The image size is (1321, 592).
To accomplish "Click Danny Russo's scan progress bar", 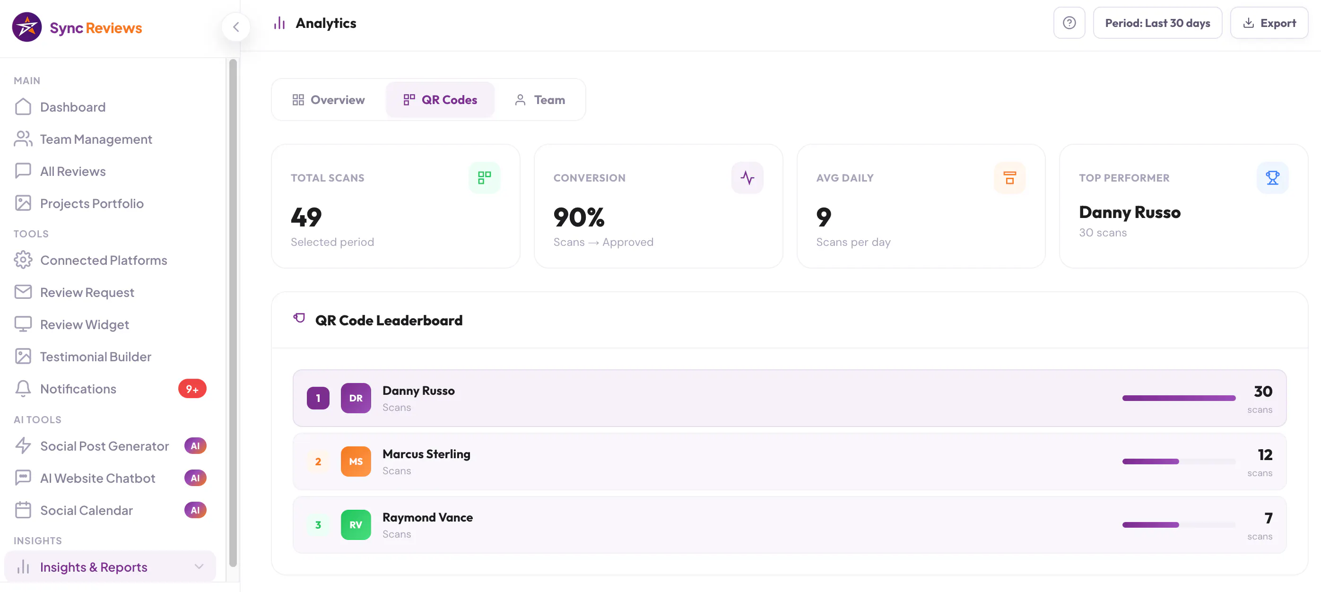I will point(1178,398).
